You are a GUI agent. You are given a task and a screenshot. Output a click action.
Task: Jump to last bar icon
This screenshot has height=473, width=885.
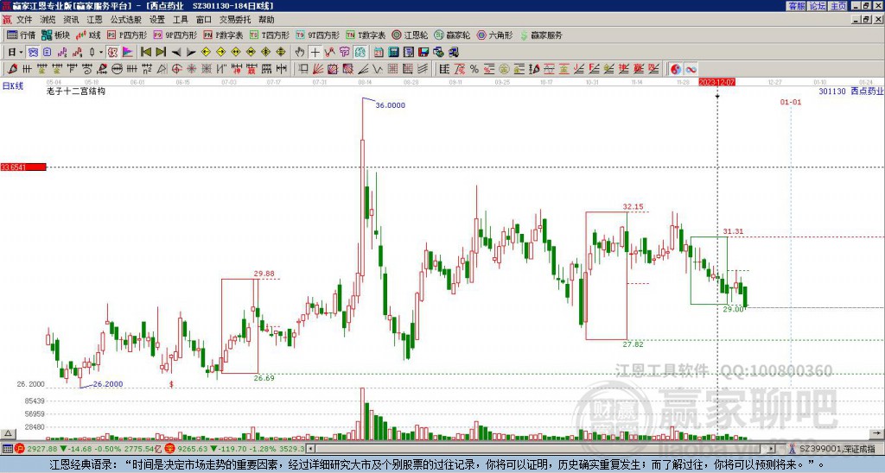point(161,53)
